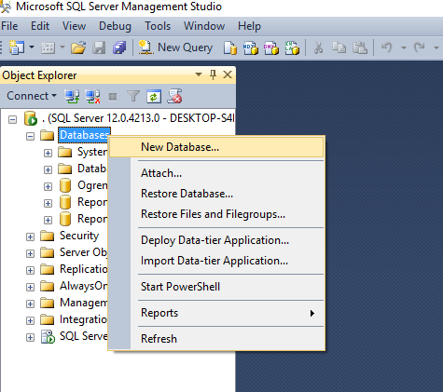
Task: Collapse the Databases folder node
Action: click(30, 136)
